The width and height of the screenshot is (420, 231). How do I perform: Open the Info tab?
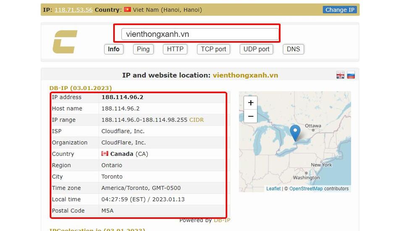pos(113,49)
